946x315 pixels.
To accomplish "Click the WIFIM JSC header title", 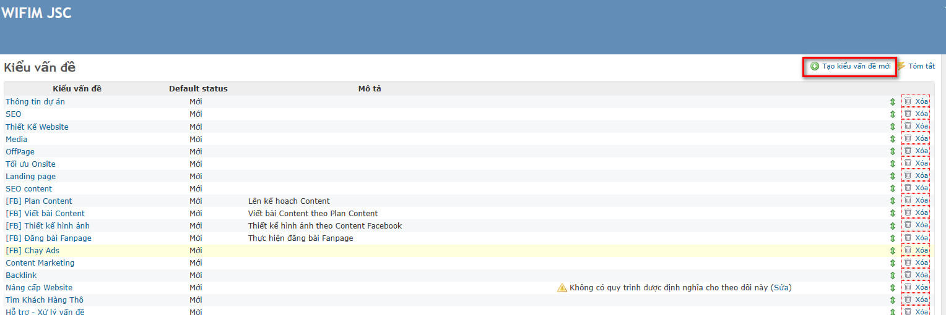I will 37,12.
